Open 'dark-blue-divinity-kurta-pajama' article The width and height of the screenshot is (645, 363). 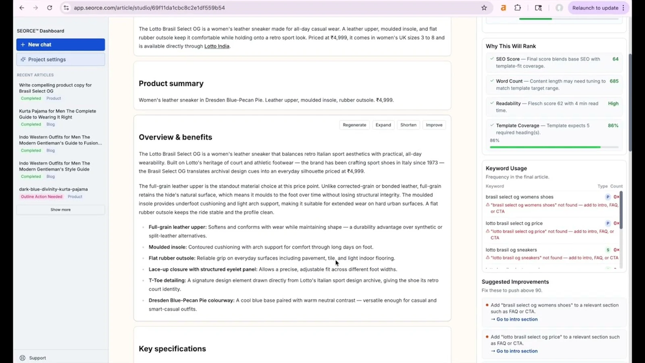[53, 189]
